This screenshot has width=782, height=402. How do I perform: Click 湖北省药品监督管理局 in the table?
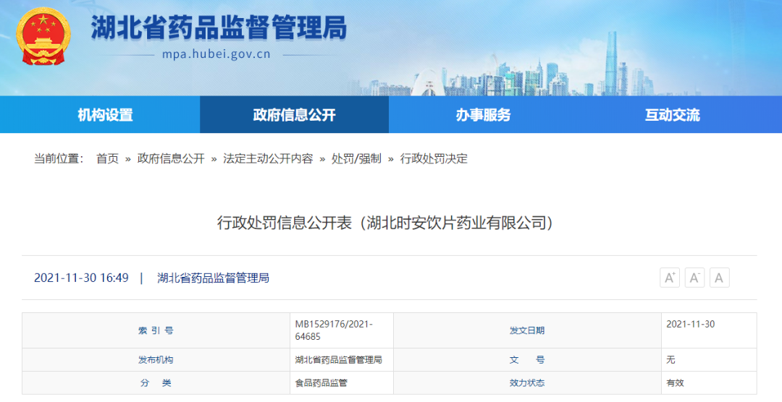[x=338, y=359]
